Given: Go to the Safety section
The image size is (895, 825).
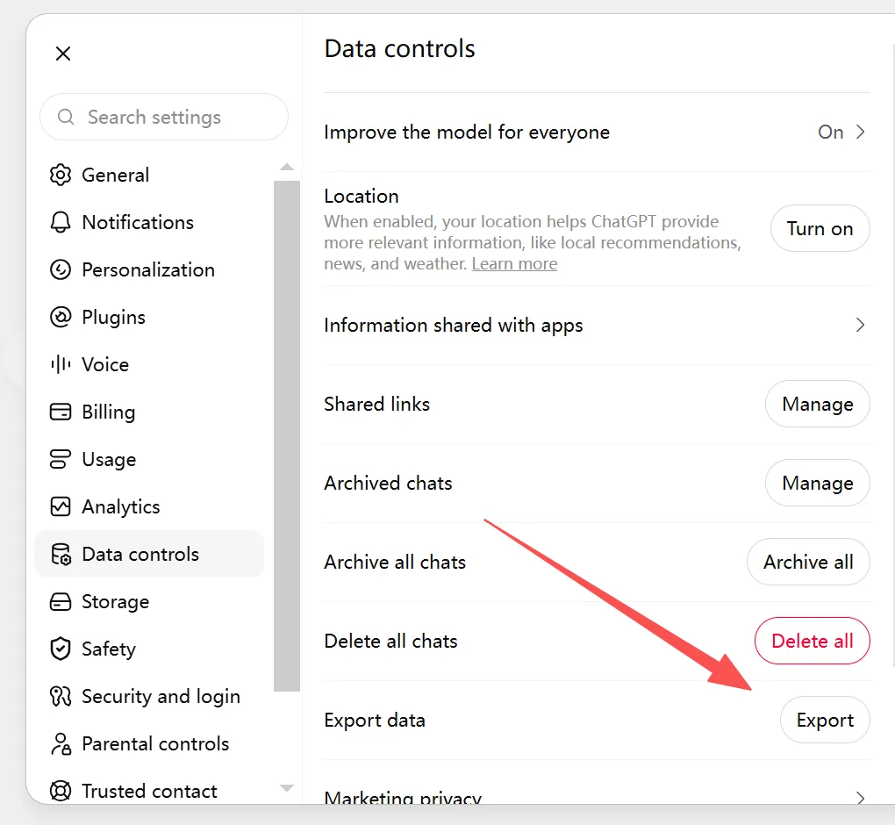Looking at the screenshot, I should (149, 649).
